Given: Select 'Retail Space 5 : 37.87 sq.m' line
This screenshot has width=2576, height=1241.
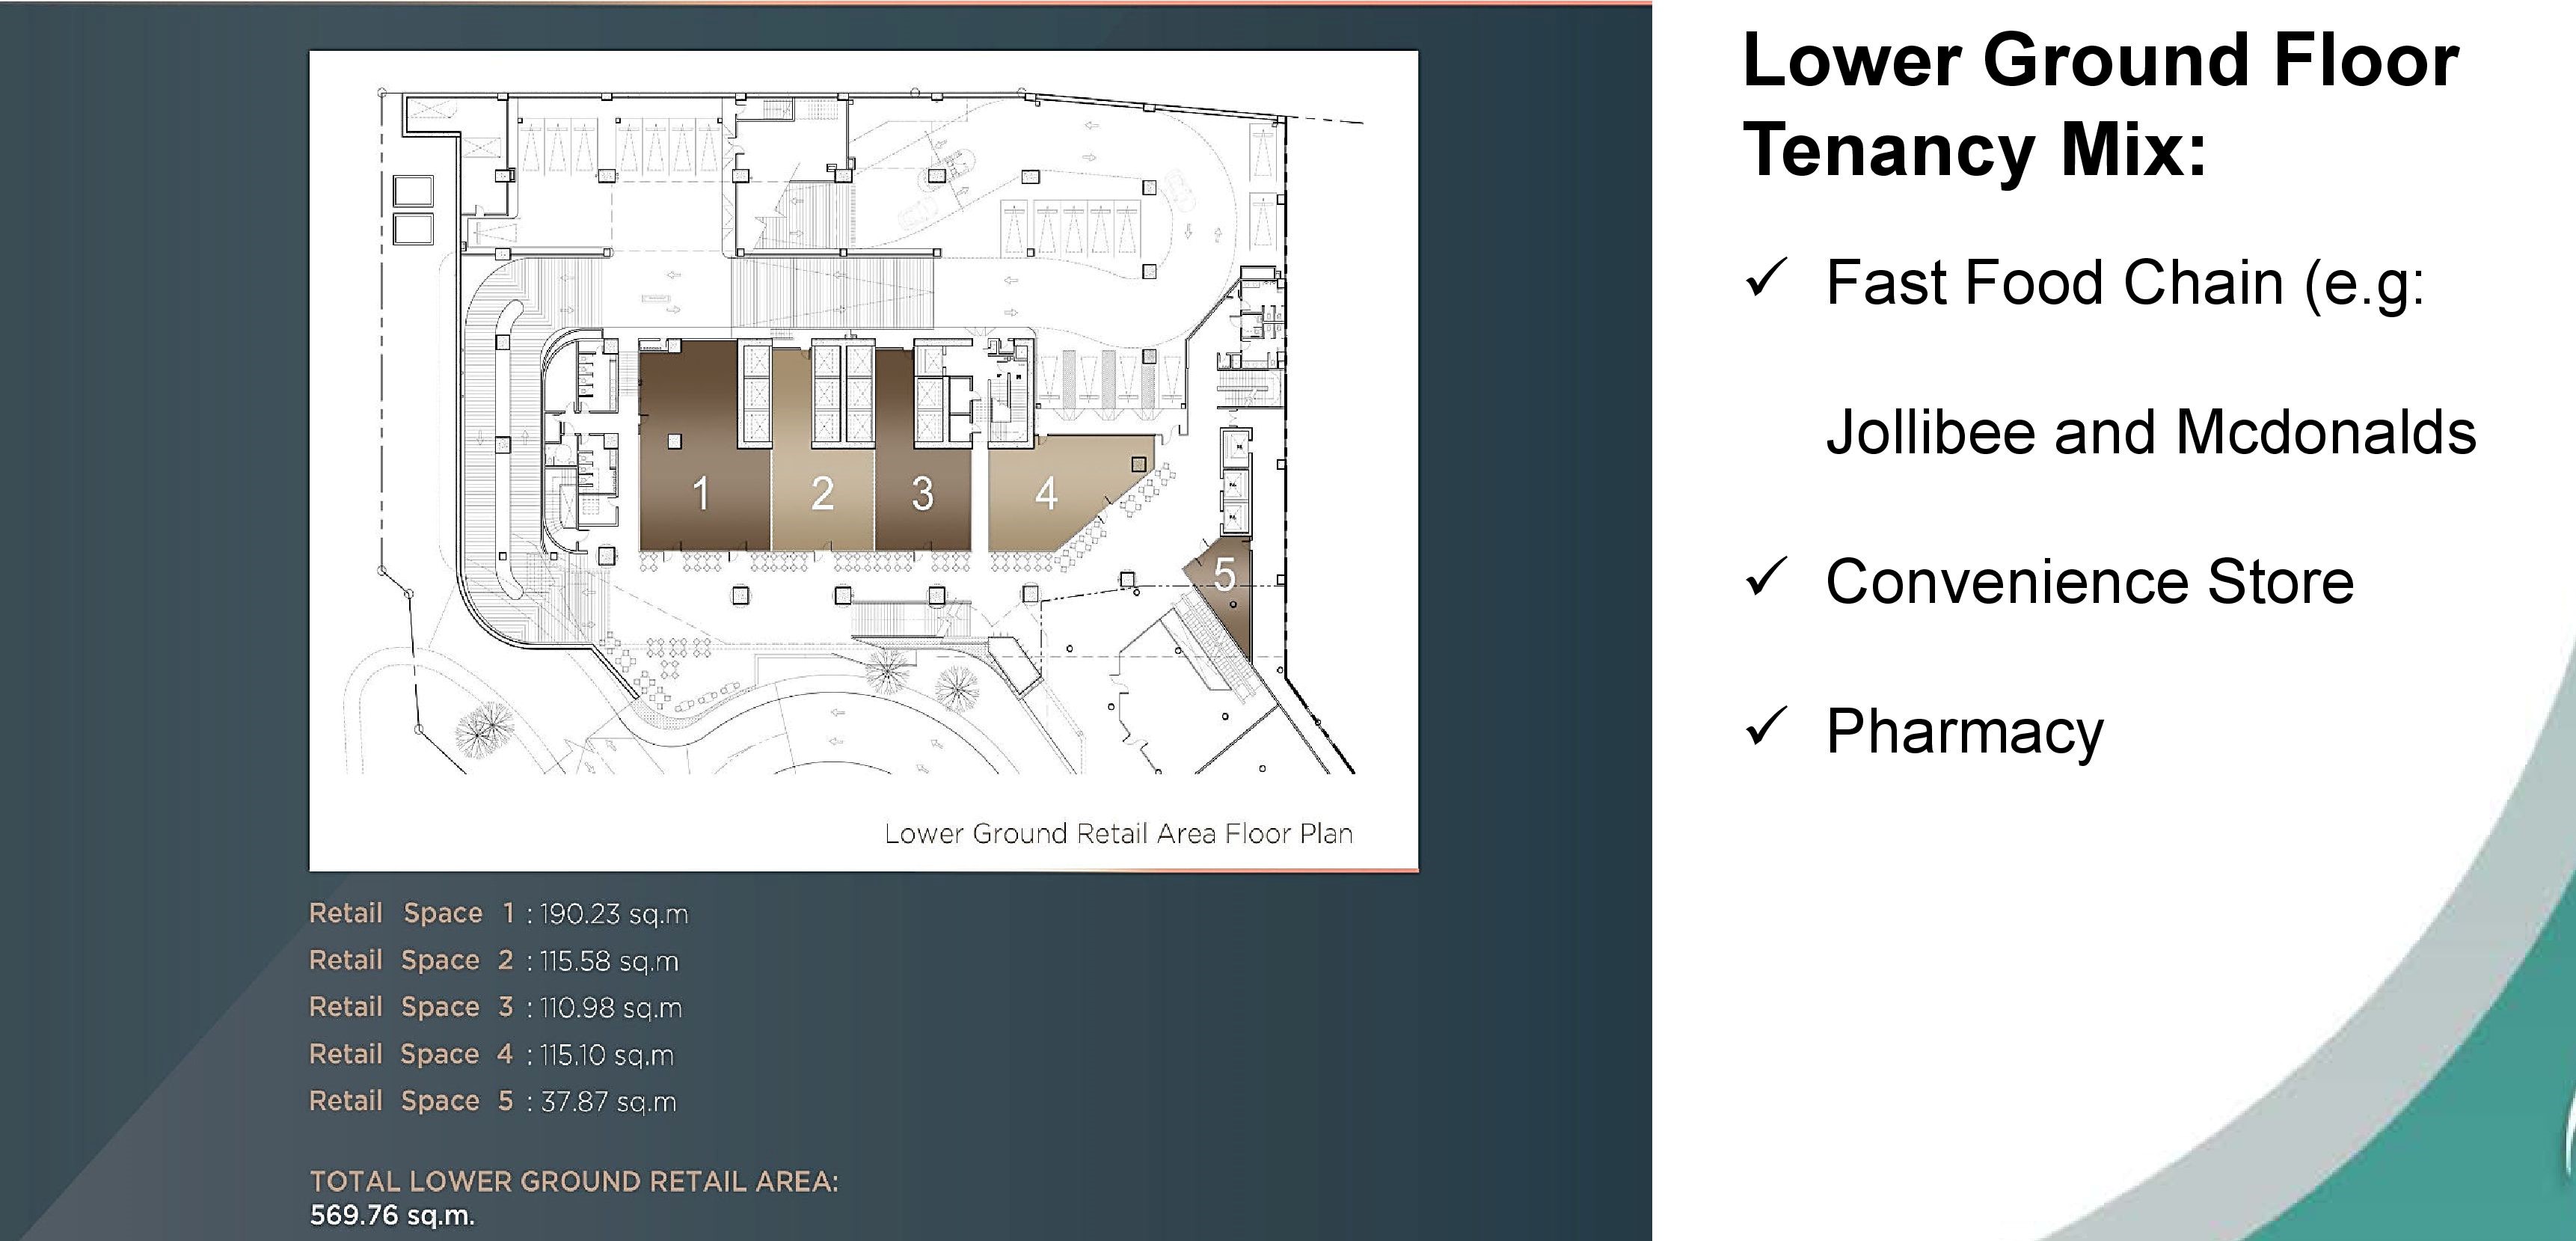Looking at the screenshot, I should [x=493, y=1101].
